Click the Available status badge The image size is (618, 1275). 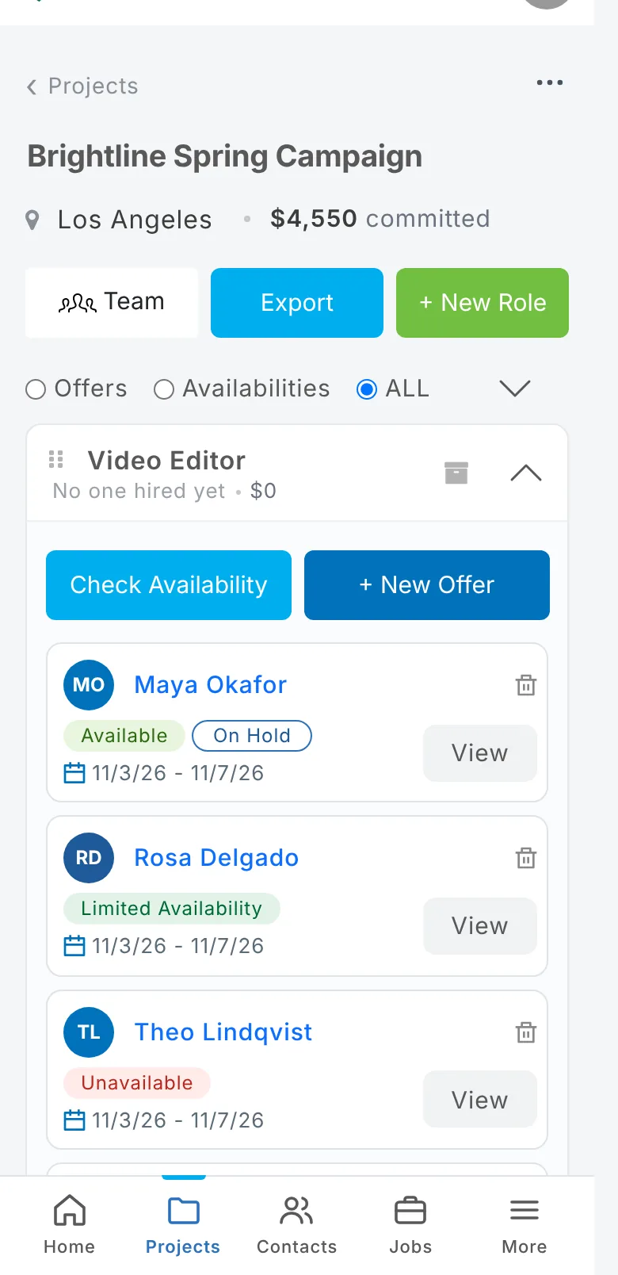[x=124, y=736]
